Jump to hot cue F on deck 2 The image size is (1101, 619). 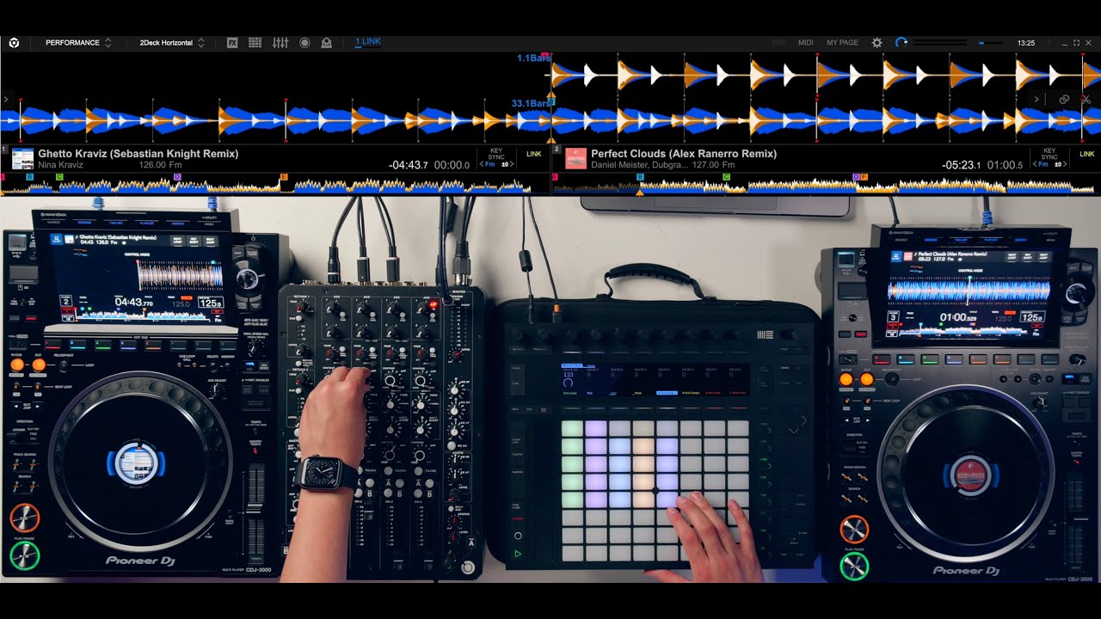[x=864, y=177]
